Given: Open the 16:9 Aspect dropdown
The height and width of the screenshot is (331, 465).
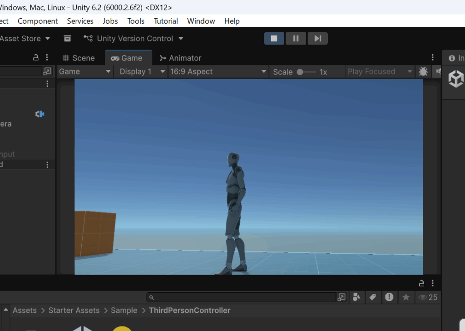Looking at the screenshot, I should point(218,71).
